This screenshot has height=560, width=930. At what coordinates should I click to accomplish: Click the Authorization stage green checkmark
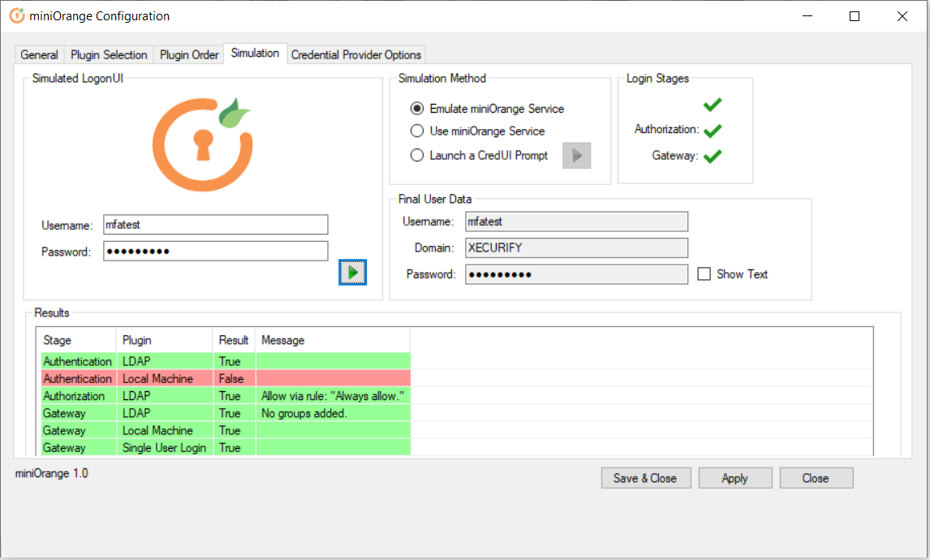coord(713,130)
